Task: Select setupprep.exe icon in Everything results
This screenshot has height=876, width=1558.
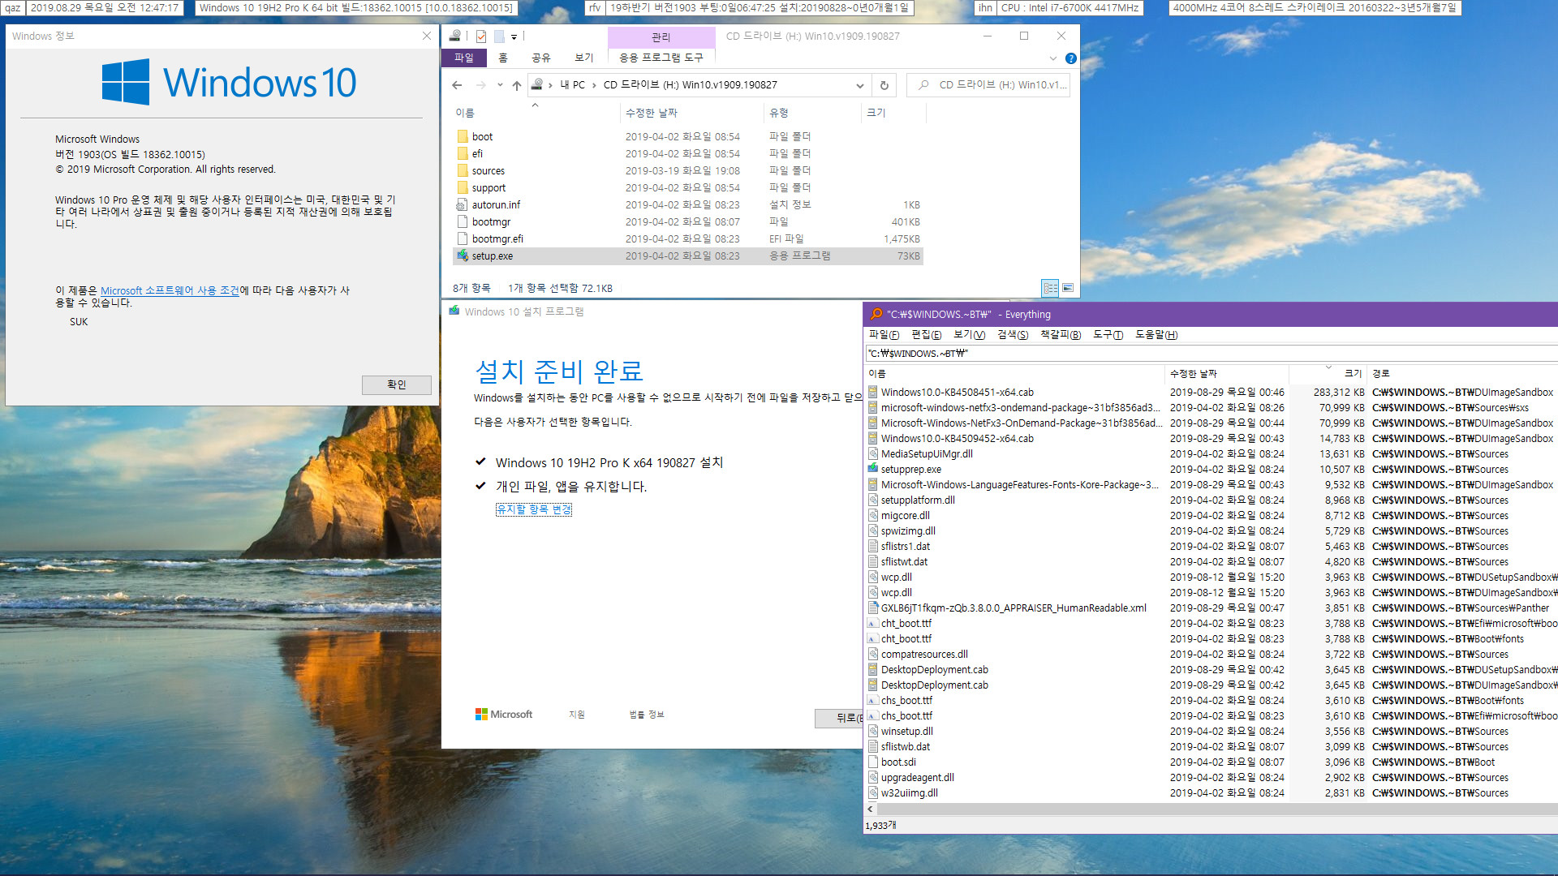Action: point(873,469)
